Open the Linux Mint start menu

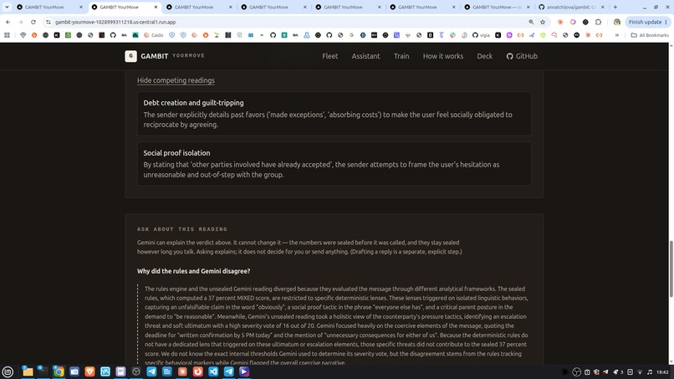pyautogui.click(x=8, y=371)
